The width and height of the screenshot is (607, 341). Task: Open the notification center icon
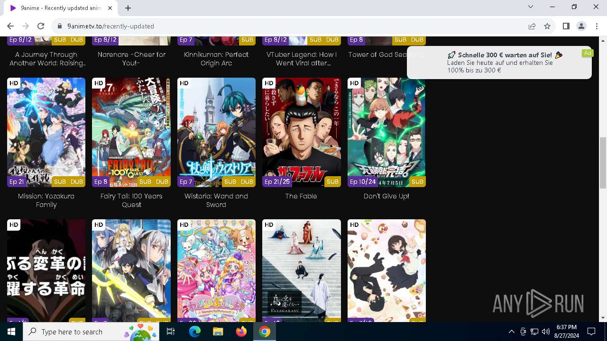pos(591,332)
